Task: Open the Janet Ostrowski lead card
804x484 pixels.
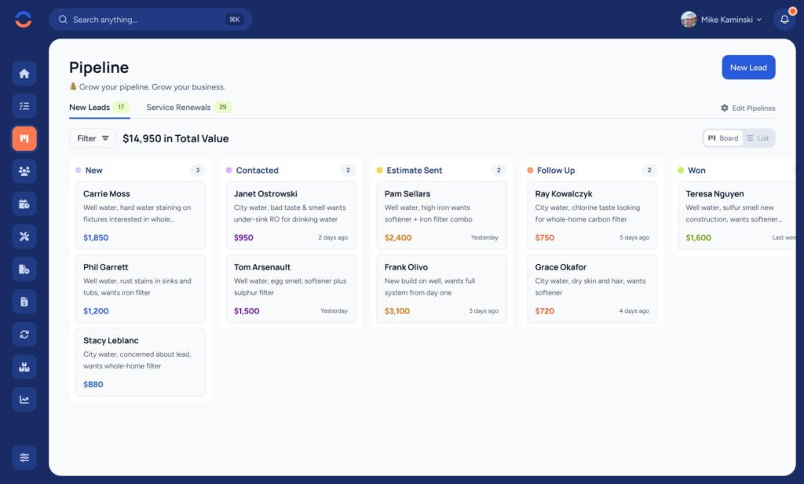Action: [x=291, y=215]
